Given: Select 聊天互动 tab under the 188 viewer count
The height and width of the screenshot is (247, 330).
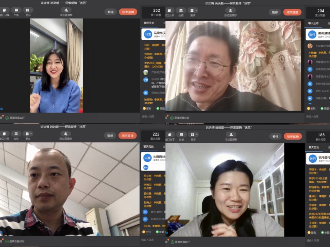Looking at the screenshot, I should click(313, 147).
